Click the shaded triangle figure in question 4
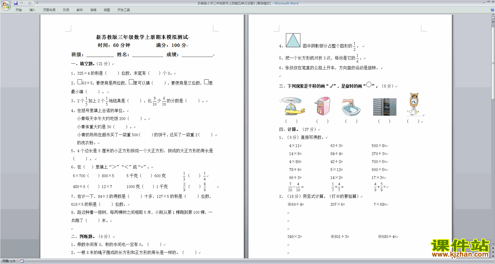Image resolution: width=495 pixels, height=264 pixels. tap(293, 40)
